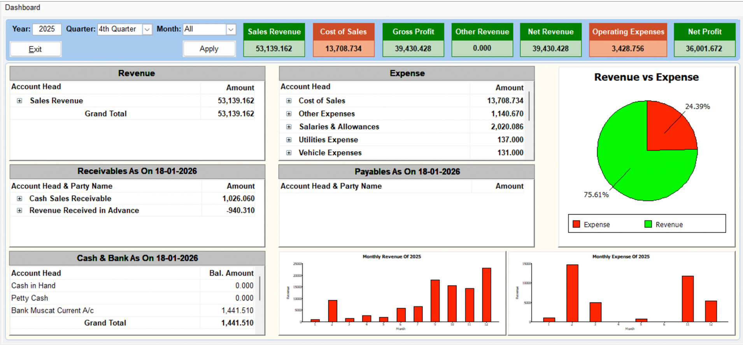Click the Exit button
Screen dimensions: 743x346
click(x=35, y=49)
